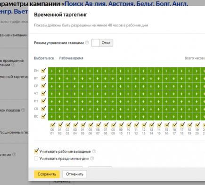This screenshot has width=205, height=185.
Task: Click the ПТ 18–19 plus cell
Action: 189,101
